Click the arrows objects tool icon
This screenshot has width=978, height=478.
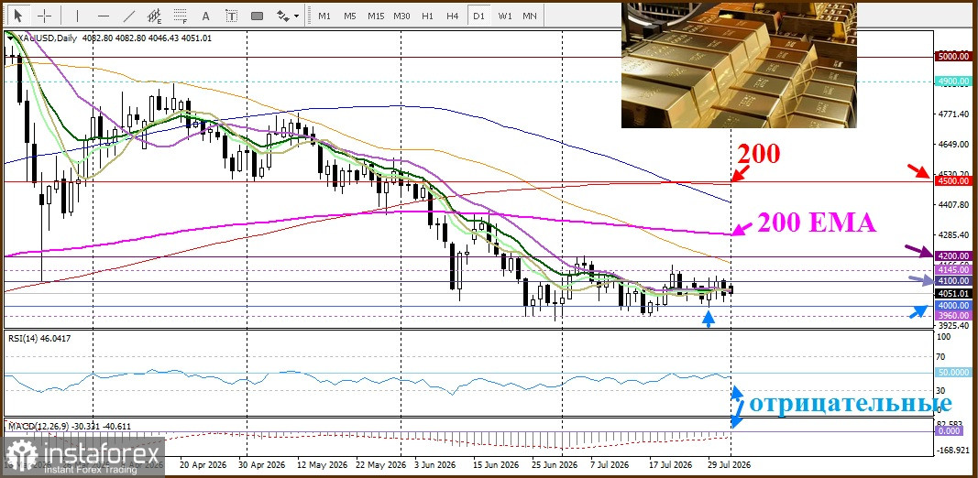(282, 15)
